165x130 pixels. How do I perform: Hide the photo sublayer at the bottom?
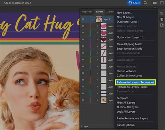click(x=83, y=100)
